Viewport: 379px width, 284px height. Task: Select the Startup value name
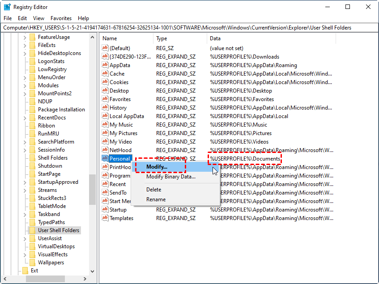(118, 210)
